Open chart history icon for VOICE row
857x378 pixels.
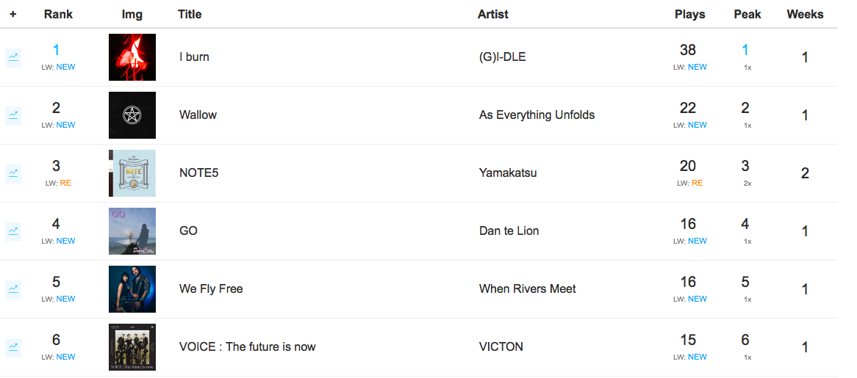13,347
